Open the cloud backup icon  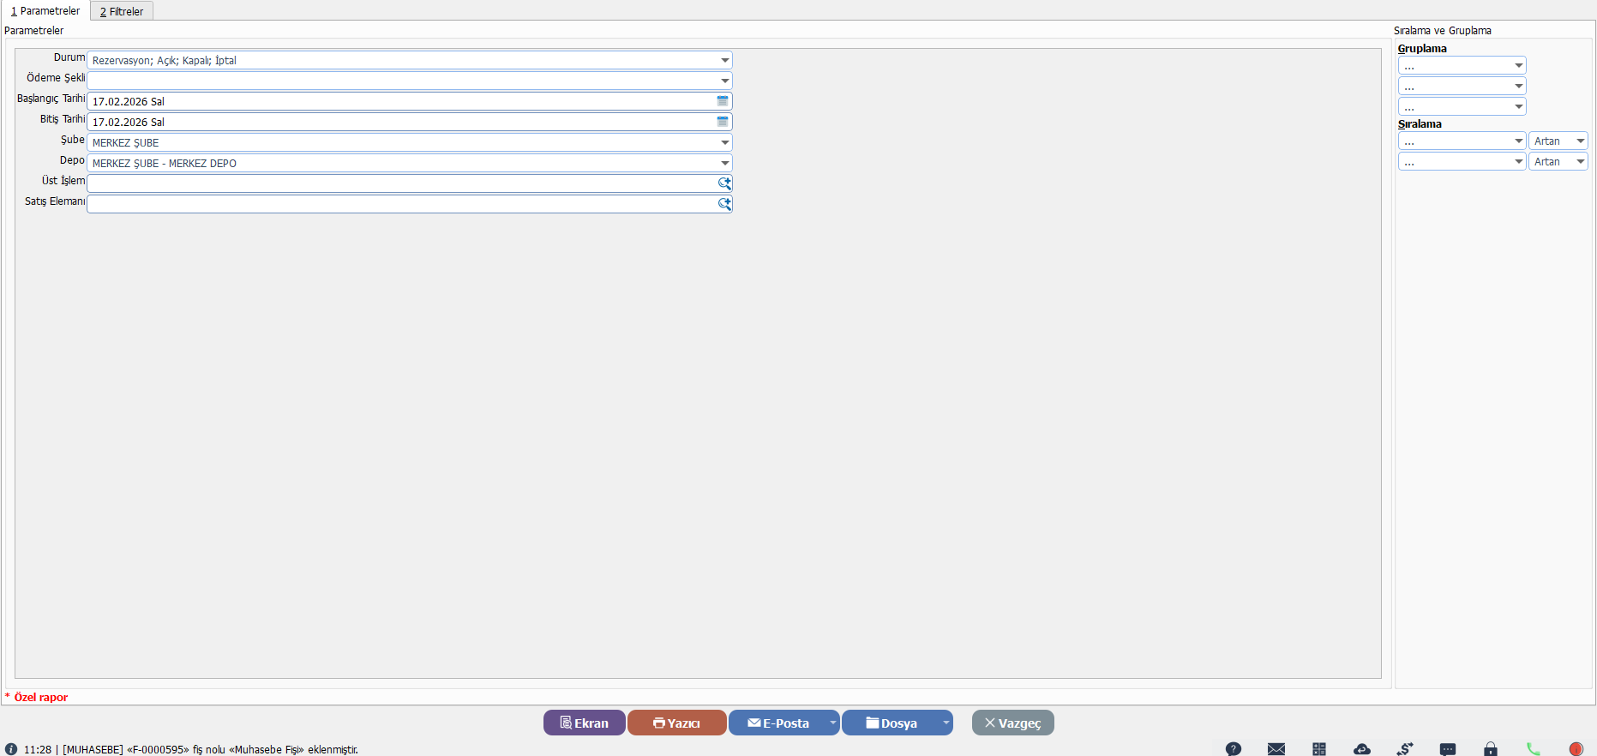click(1361, 748)
